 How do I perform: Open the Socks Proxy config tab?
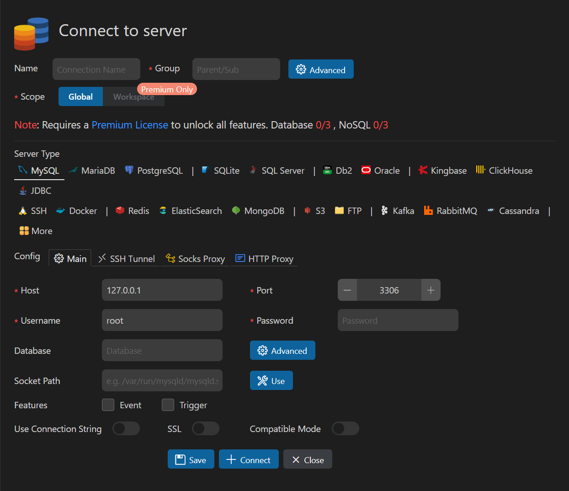pyautogui.click(x=195, y=258)
